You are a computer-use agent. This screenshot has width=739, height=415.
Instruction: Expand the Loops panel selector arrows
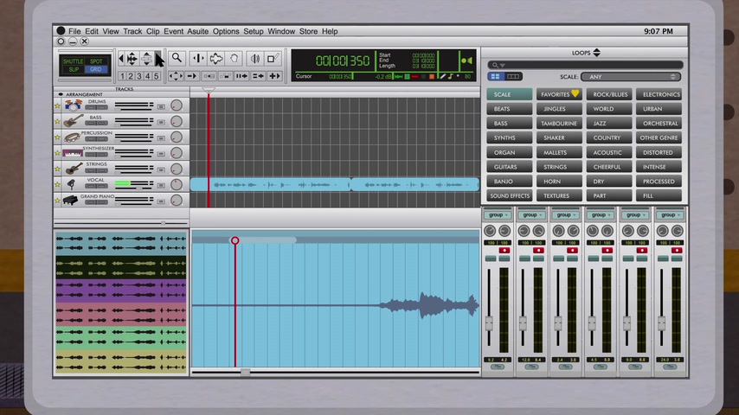(x=596, y=53)
